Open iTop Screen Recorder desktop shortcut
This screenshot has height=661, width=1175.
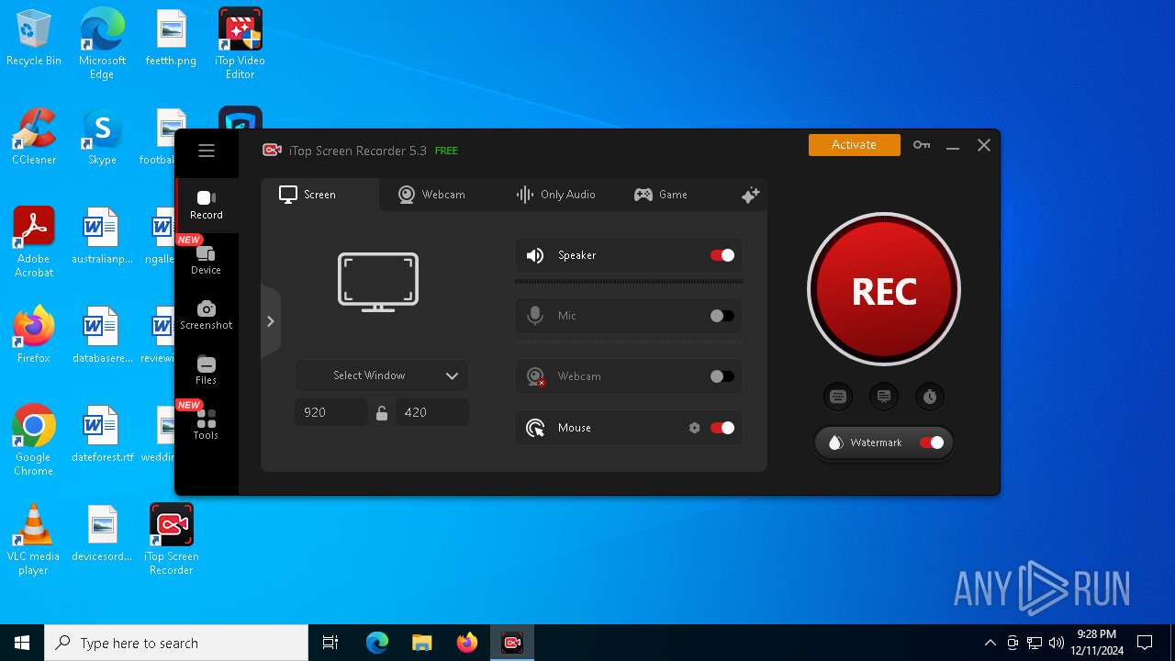click(172, 540)
